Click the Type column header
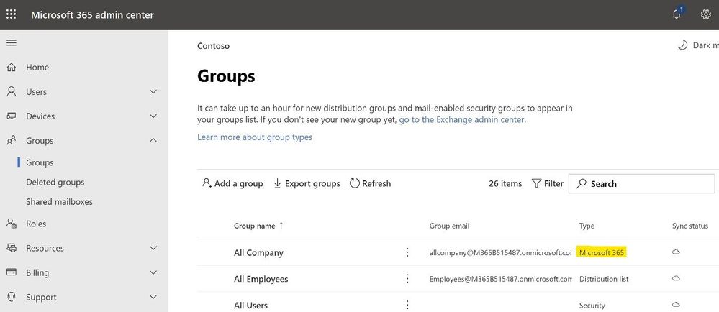The width and height of the screenshot is (719, 312). click(x=587, y=226)
